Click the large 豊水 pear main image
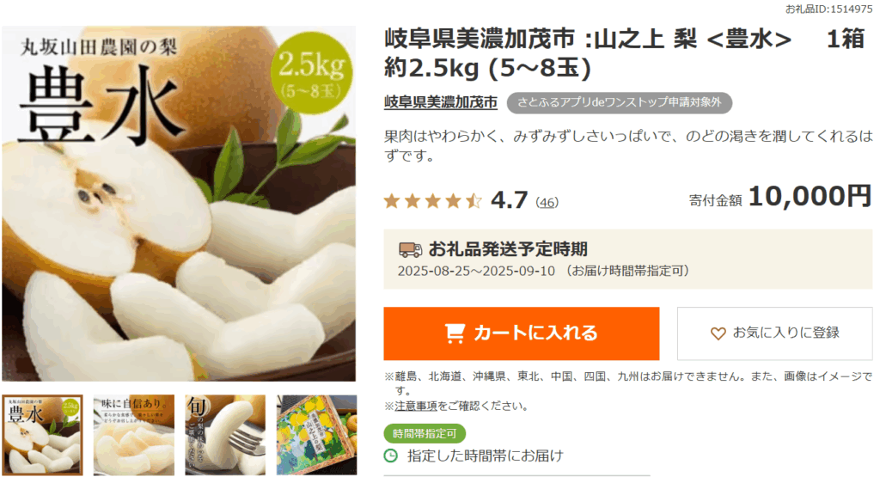880x477 pixels. [x=179, y=204]
